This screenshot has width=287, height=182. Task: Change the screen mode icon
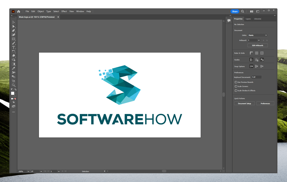pos(13,106)
